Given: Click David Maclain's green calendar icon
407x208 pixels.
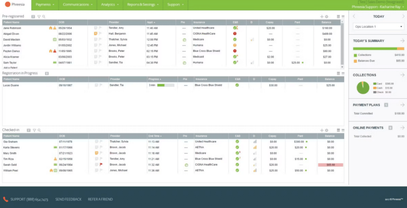Looking at the screenshot, I should tap(55, 39).
